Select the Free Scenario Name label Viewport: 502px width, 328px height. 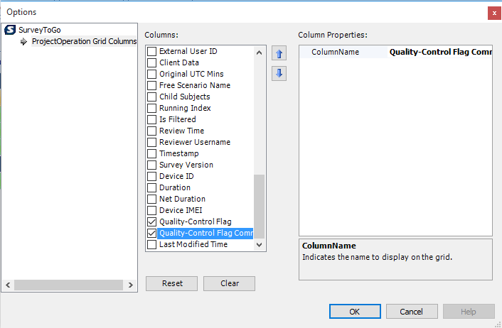(x=195, y=85)
